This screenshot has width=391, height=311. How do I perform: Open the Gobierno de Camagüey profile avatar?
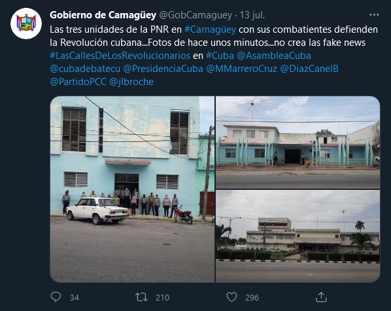point(26,23)
